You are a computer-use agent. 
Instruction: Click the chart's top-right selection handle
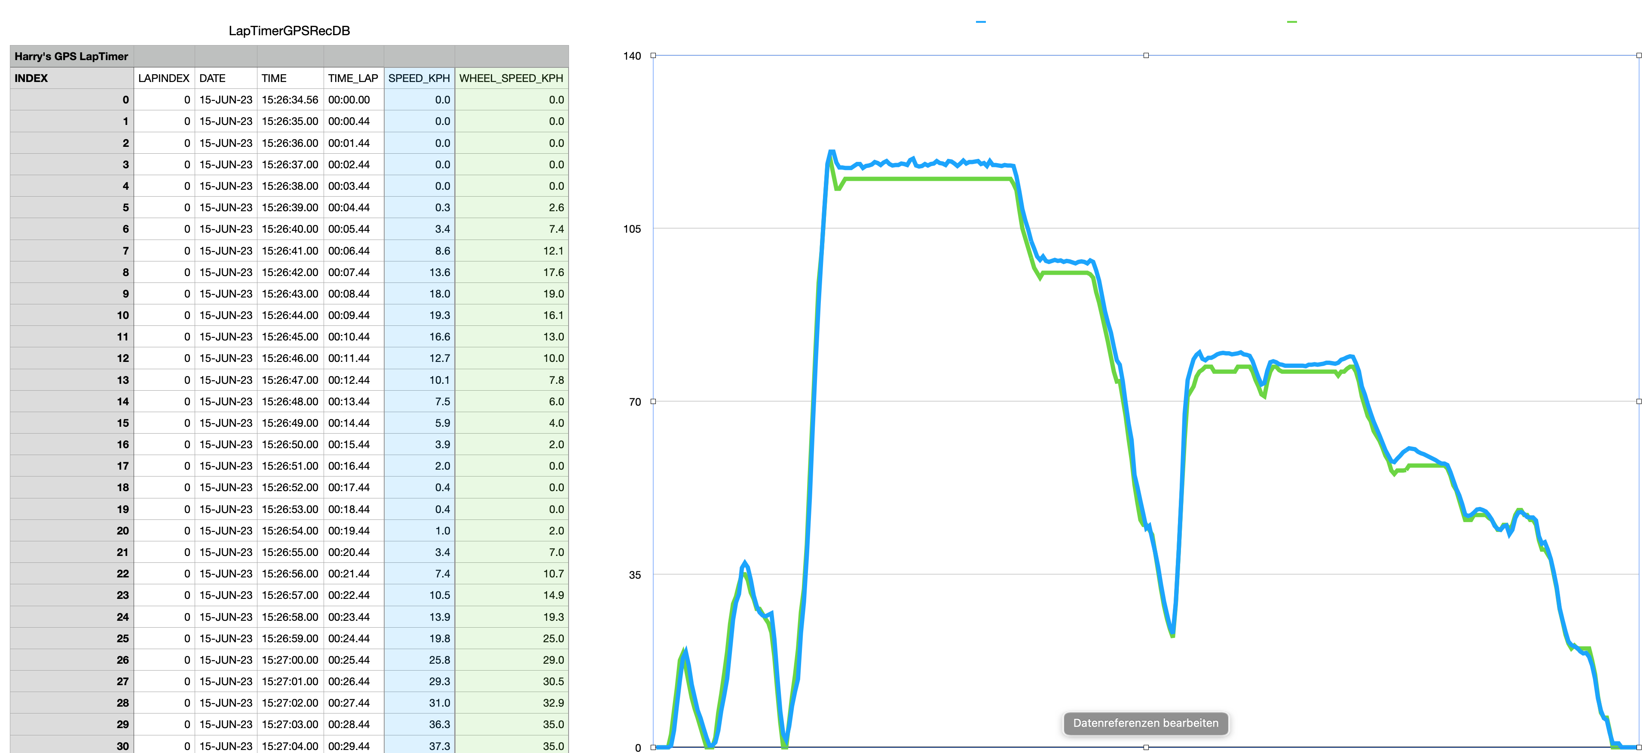[x=1639, y=56]
